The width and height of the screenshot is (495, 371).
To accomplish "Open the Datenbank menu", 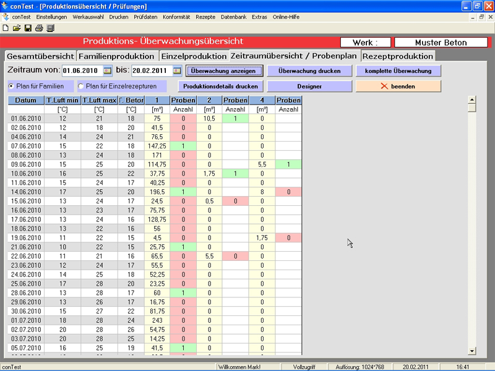I will (234, 17).
